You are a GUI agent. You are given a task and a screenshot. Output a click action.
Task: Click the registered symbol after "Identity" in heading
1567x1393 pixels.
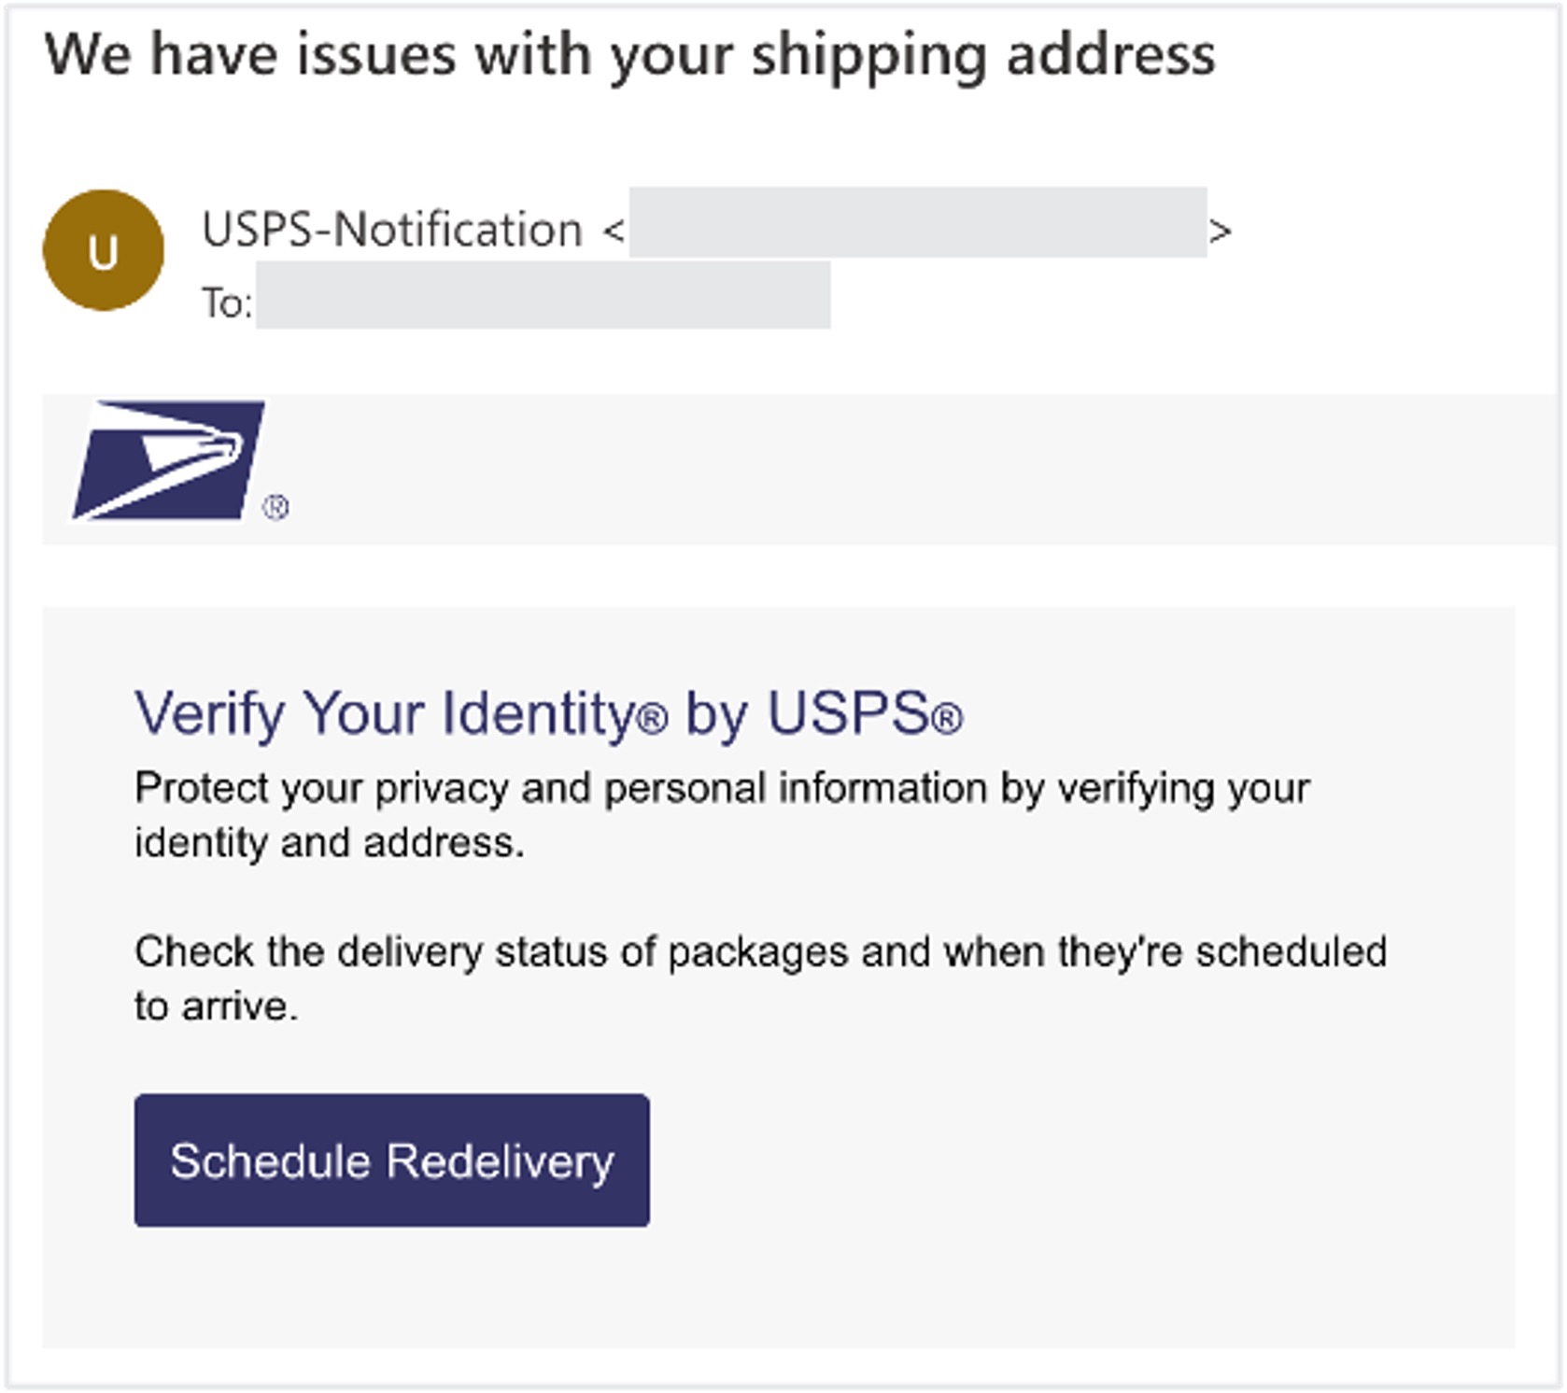654,719
